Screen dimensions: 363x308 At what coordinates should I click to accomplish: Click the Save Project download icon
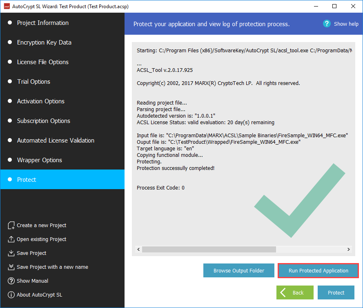(x=11, y=253)
